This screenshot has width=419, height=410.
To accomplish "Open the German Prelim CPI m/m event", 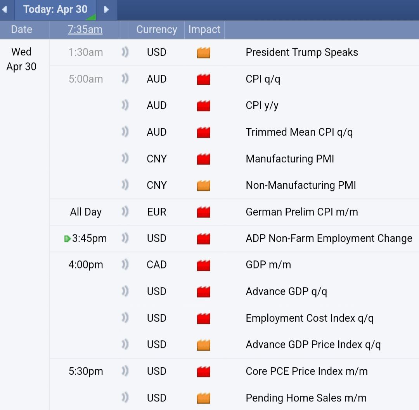I will coord(302,212).
